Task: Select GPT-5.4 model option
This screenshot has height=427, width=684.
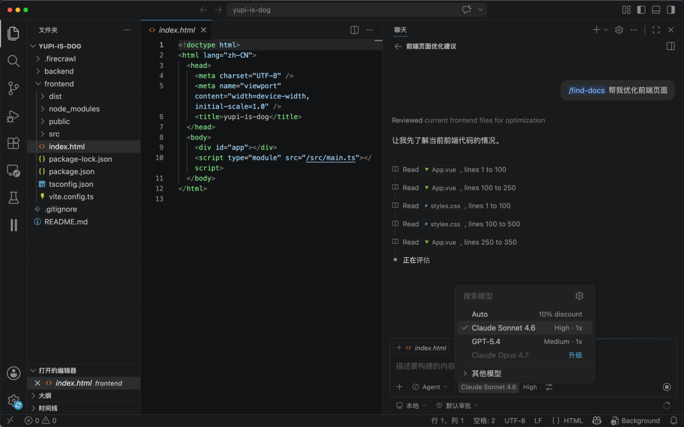Action: [x=525, y=341]
